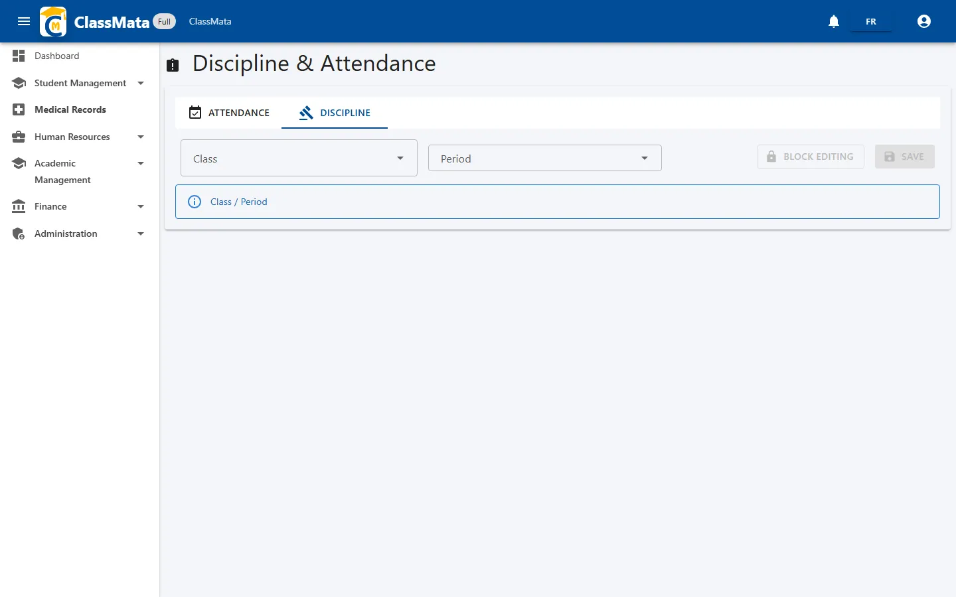This screenshot has width=956, height=597.
Task: Click the Dashboard grid icon
Action: 19,56
